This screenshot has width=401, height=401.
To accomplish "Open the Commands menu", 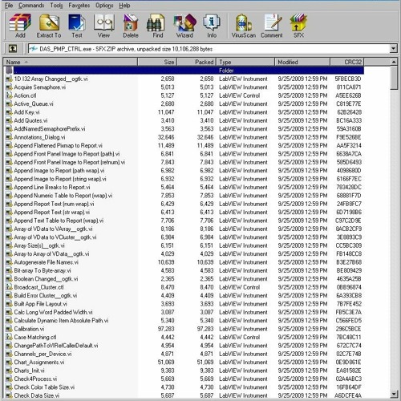I will (31, 6).
